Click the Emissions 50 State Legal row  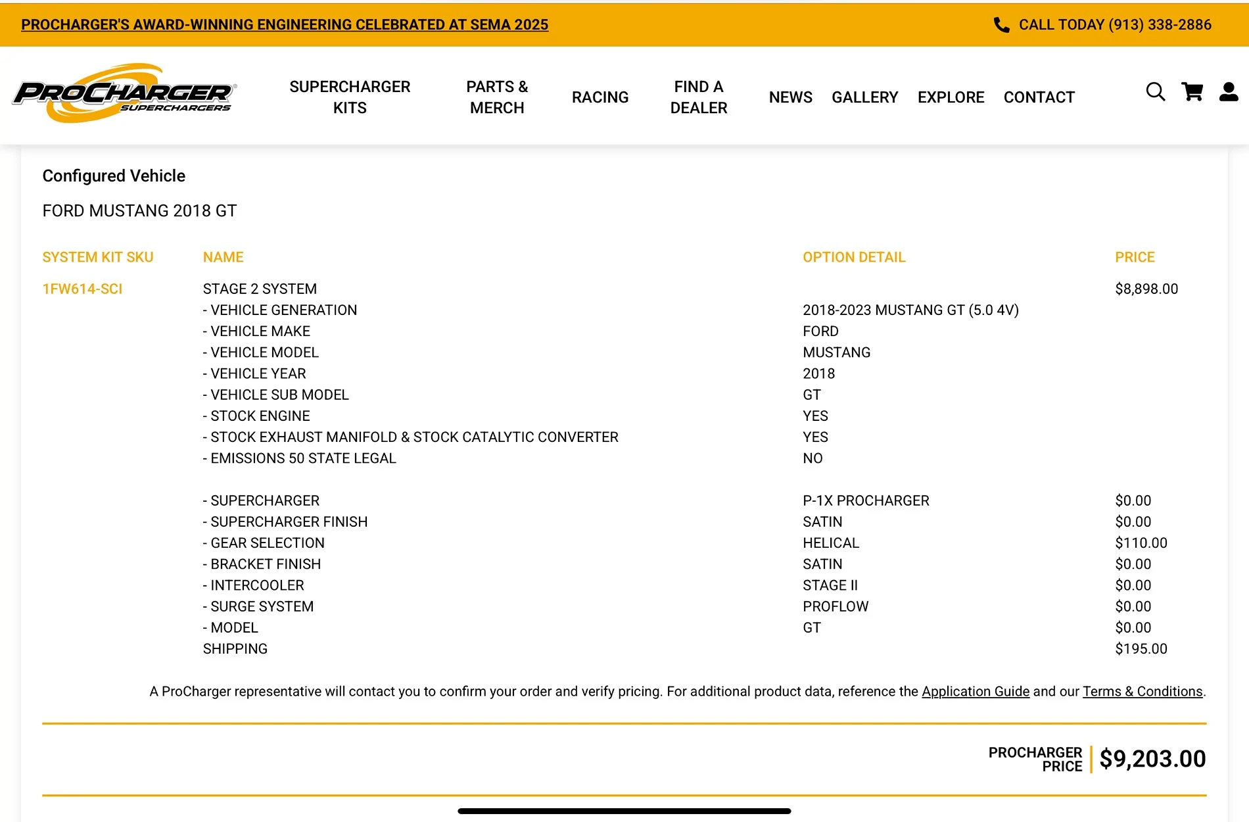(x=299, y=458)
